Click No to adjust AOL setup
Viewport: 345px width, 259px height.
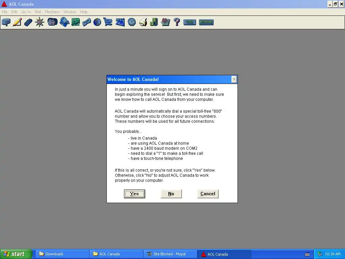(x=171, y=194)
